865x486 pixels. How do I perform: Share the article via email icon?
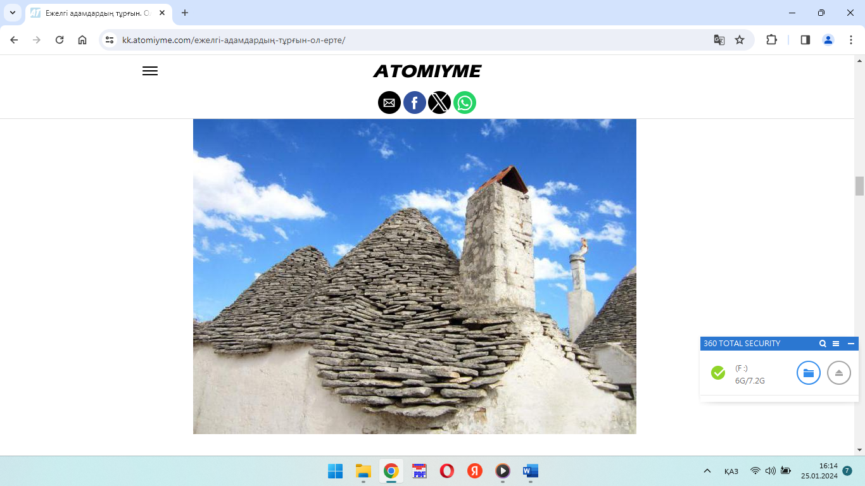(x=389, y=103)
